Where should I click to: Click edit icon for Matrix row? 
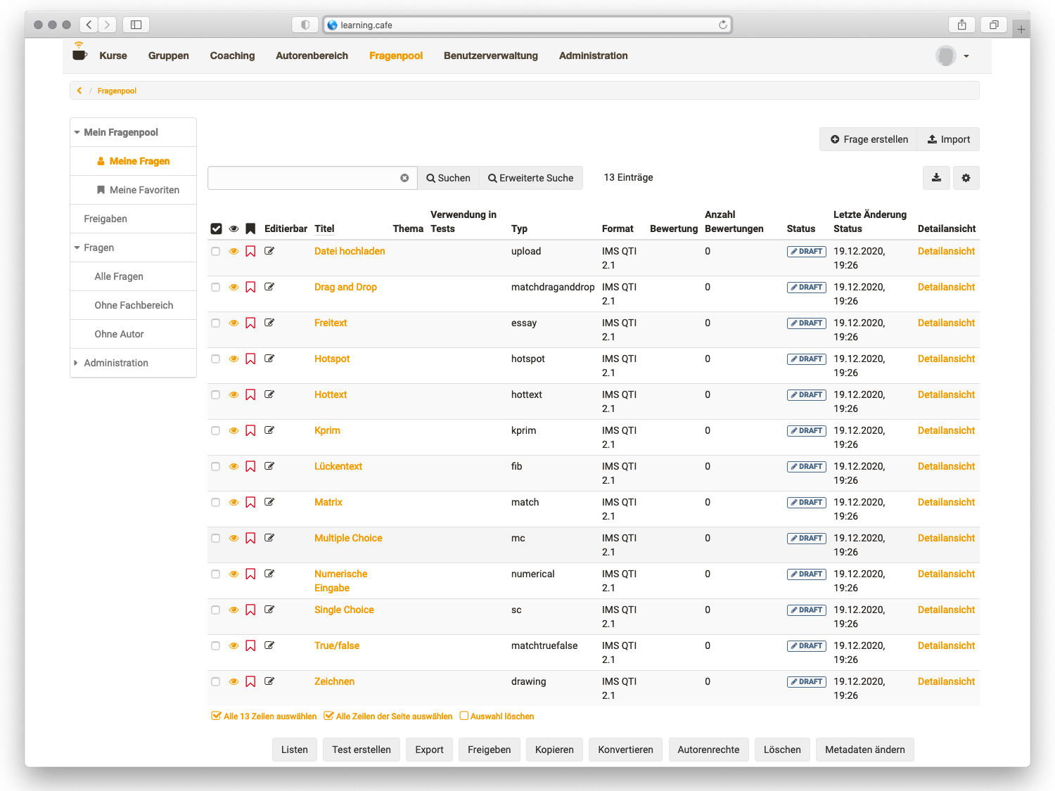269,502
